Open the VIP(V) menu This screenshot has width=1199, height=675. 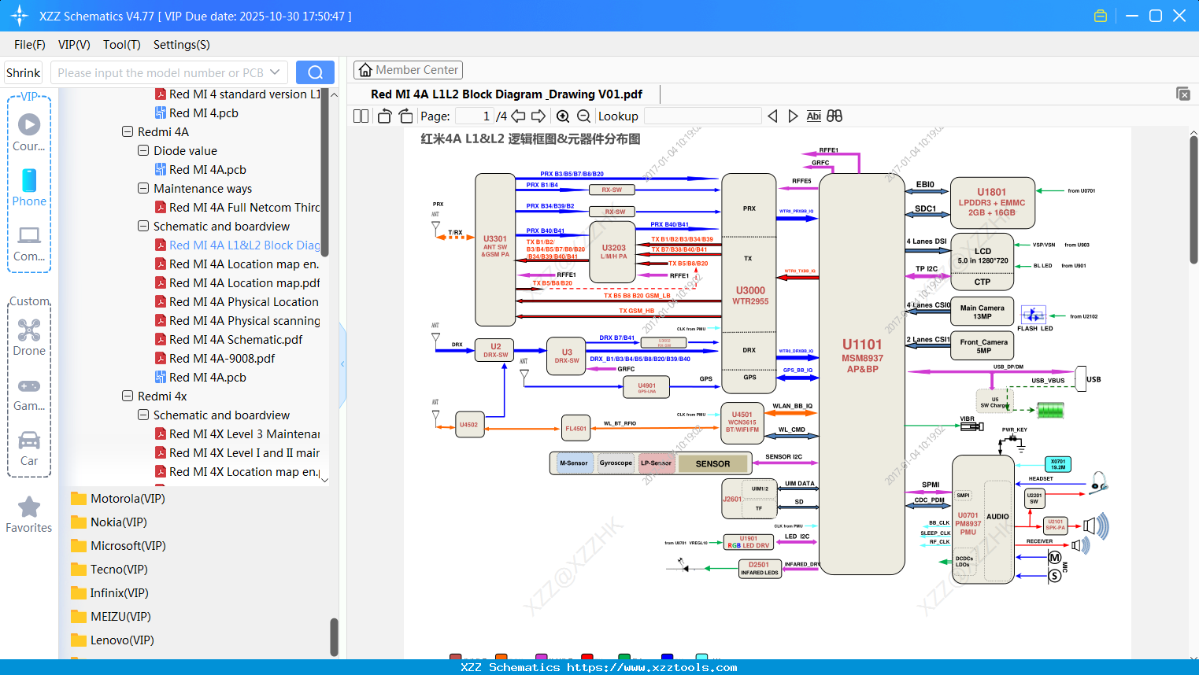pos(74,45)
